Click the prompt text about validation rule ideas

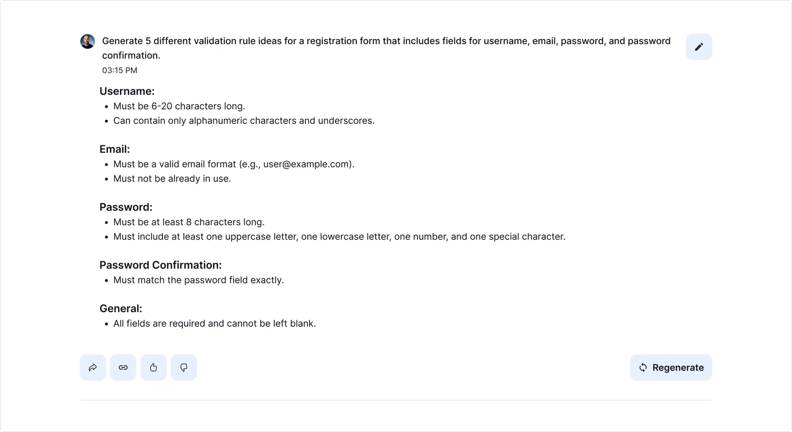386,48
